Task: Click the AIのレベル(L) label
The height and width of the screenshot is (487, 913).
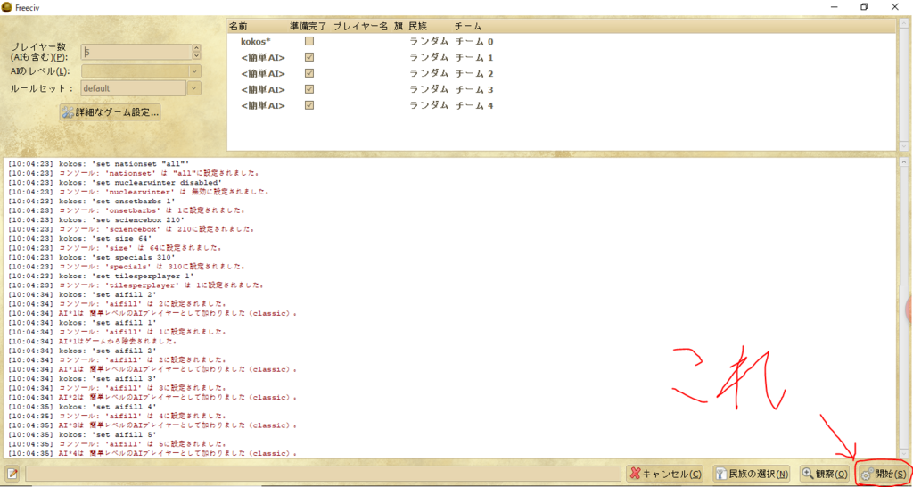Action: [x=39, y=71]
